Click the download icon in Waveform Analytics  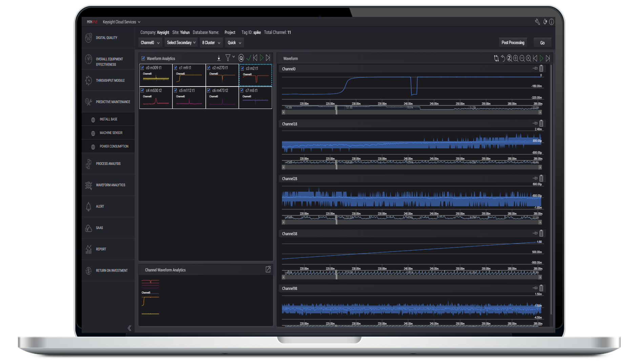pos(219,59)
